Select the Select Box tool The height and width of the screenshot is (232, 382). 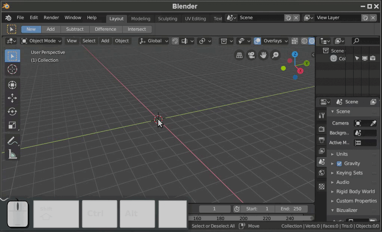click(x=12, y=56)
